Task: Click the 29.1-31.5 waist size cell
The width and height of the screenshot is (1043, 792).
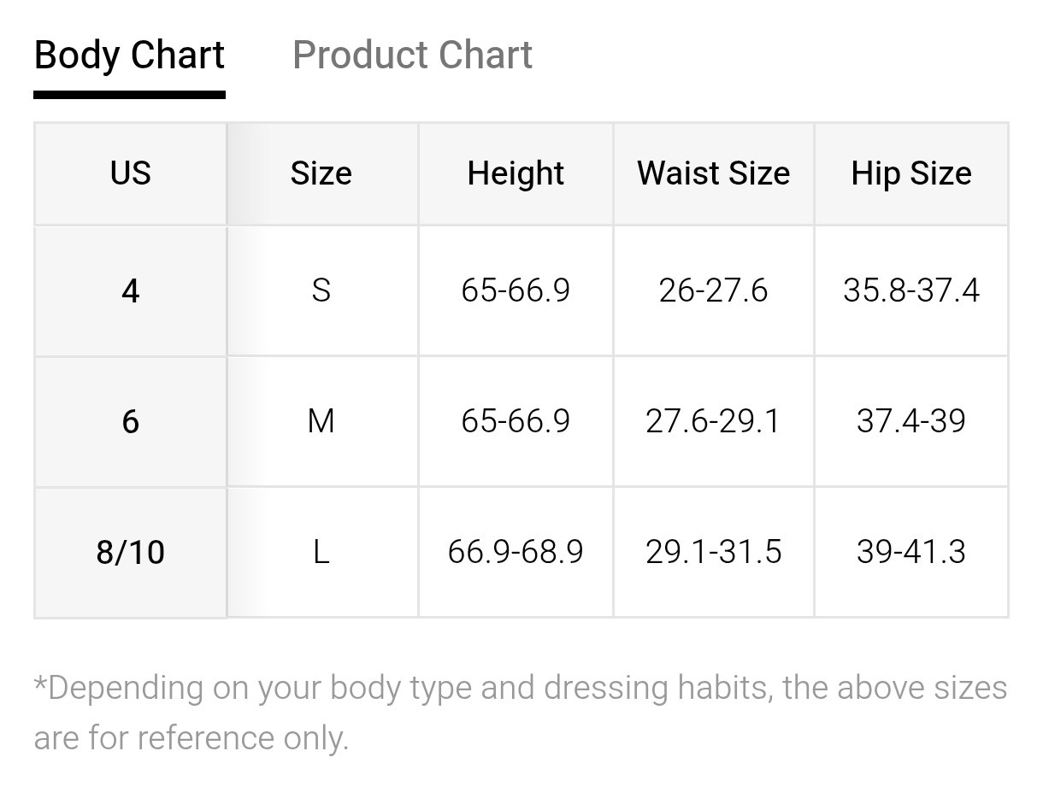Action: [x=714, y=552]
